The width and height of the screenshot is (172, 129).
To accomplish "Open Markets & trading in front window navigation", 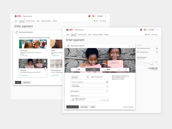I will click(98, 35).
